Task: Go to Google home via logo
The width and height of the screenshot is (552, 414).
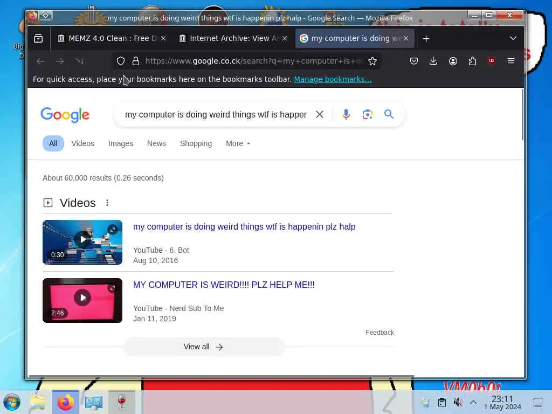Action: 65,115
